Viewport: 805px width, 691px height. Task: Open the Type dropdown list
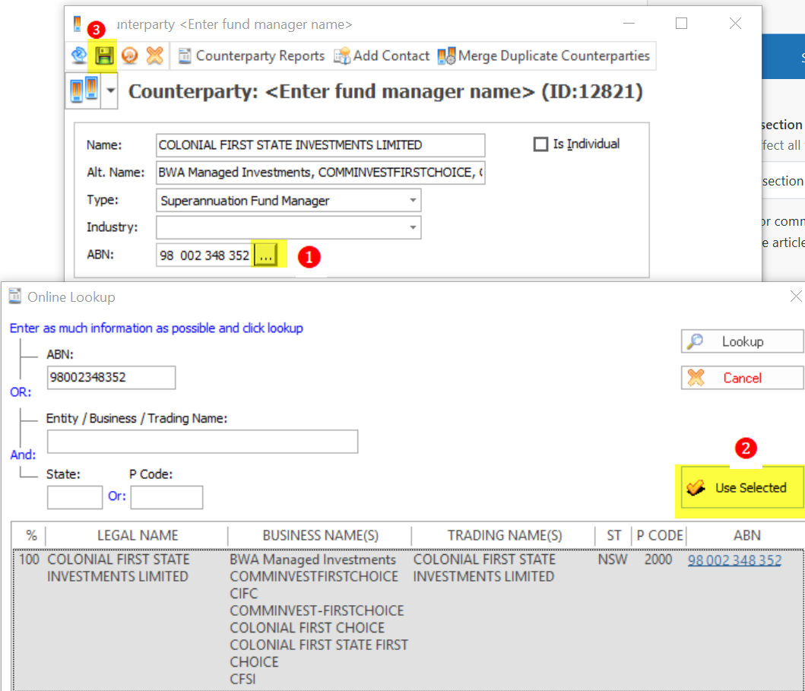coord(413,201)
